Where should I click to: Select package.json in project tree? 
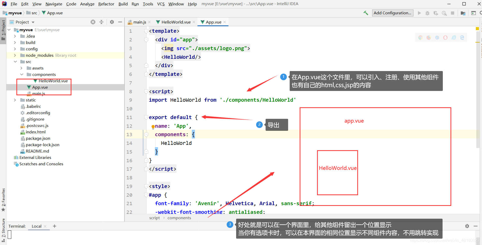tap(38, 138)
